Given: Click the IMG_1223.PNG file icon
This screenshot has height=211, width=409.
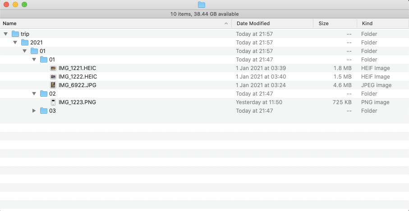Looking at the screenshot, I should click(53, 102).
